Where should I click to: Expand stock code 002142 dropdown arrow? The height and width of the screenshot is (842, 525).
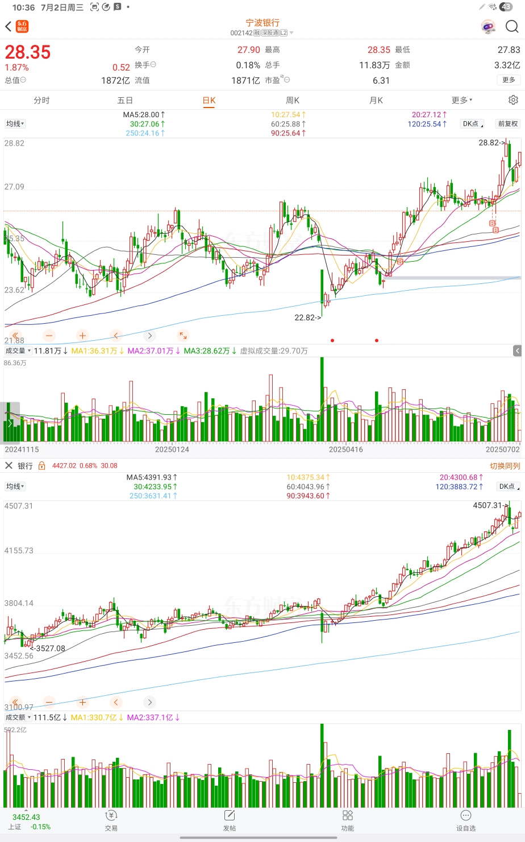point(291,33)
